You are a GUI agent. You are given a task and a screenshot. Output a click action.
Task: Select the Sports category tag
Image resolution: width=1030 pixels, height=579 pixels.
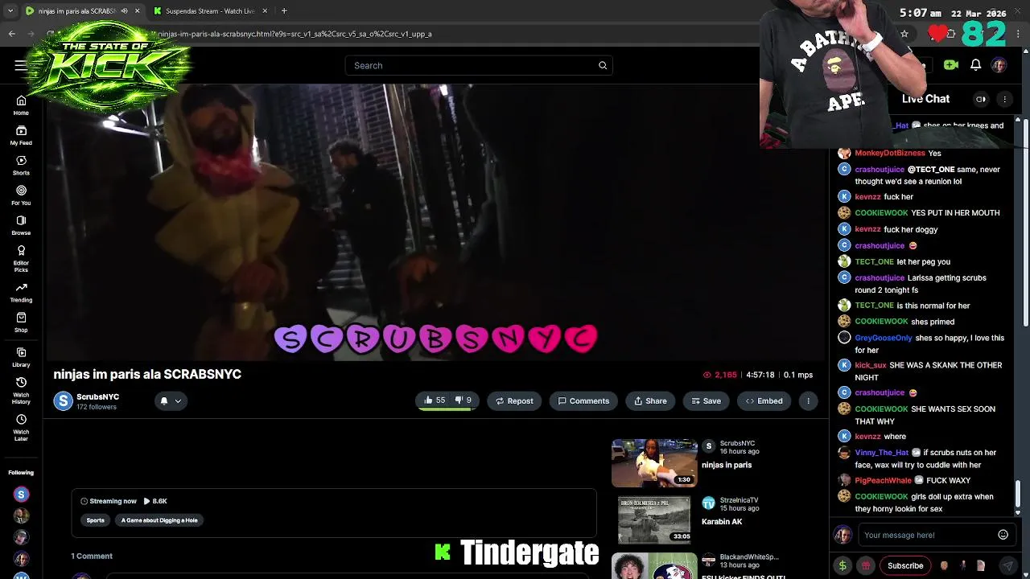95,520
